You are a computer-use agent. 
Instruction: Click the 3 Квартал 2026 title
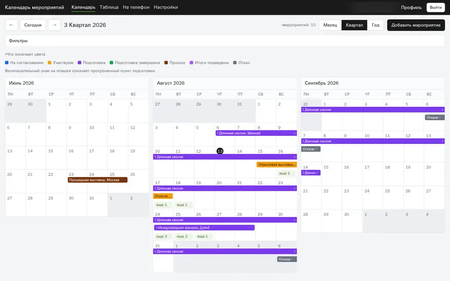pos(85,25)
